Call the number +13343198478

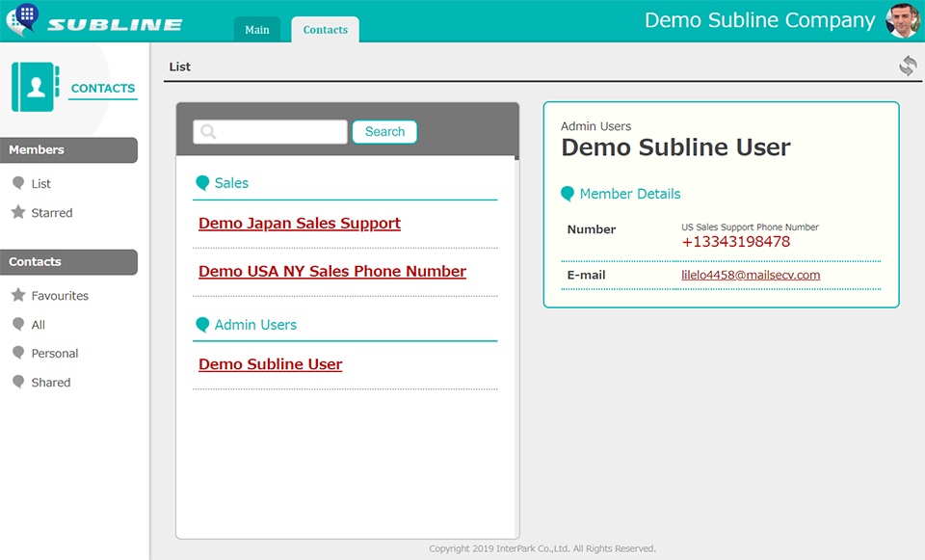[x=735, y=242]
